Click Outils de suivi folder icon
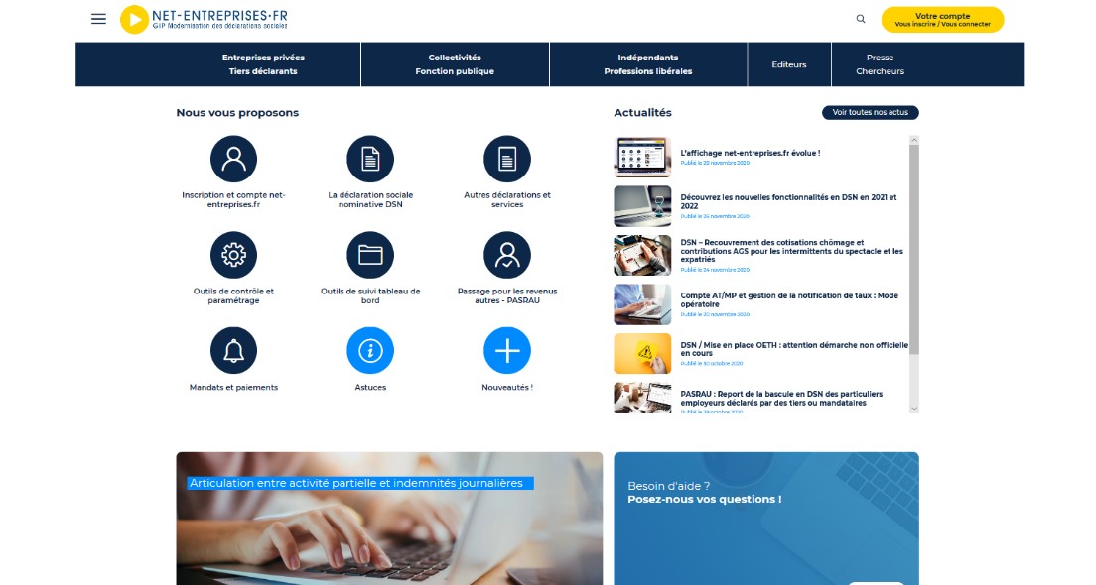1096x585 pixels. [370, 255]
